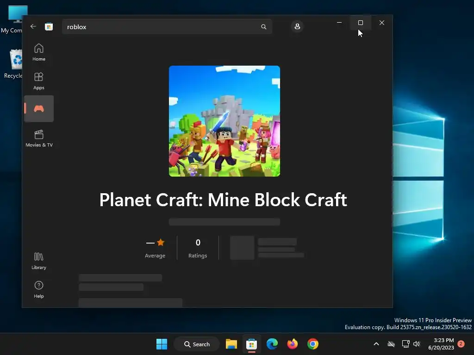Open the user account profile icon
The height and width of the screenshot is (355, 474).
point(297,26)
